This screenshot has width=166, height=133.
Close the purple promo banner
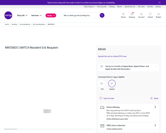[x=159, y=2]
